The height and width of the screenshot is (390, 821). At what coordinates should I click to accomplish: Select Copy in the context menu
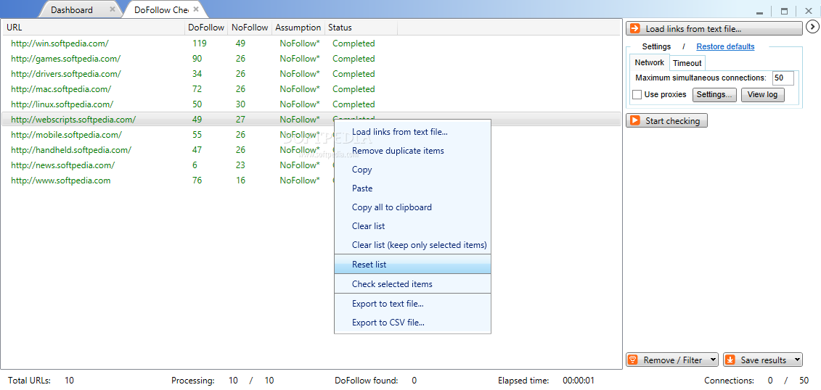coord(412,170)
